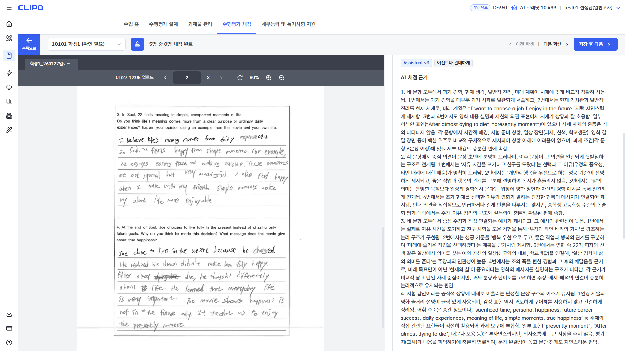Open the hamburger menu
This screenshot has height=351, width=625.
point(9,8)
